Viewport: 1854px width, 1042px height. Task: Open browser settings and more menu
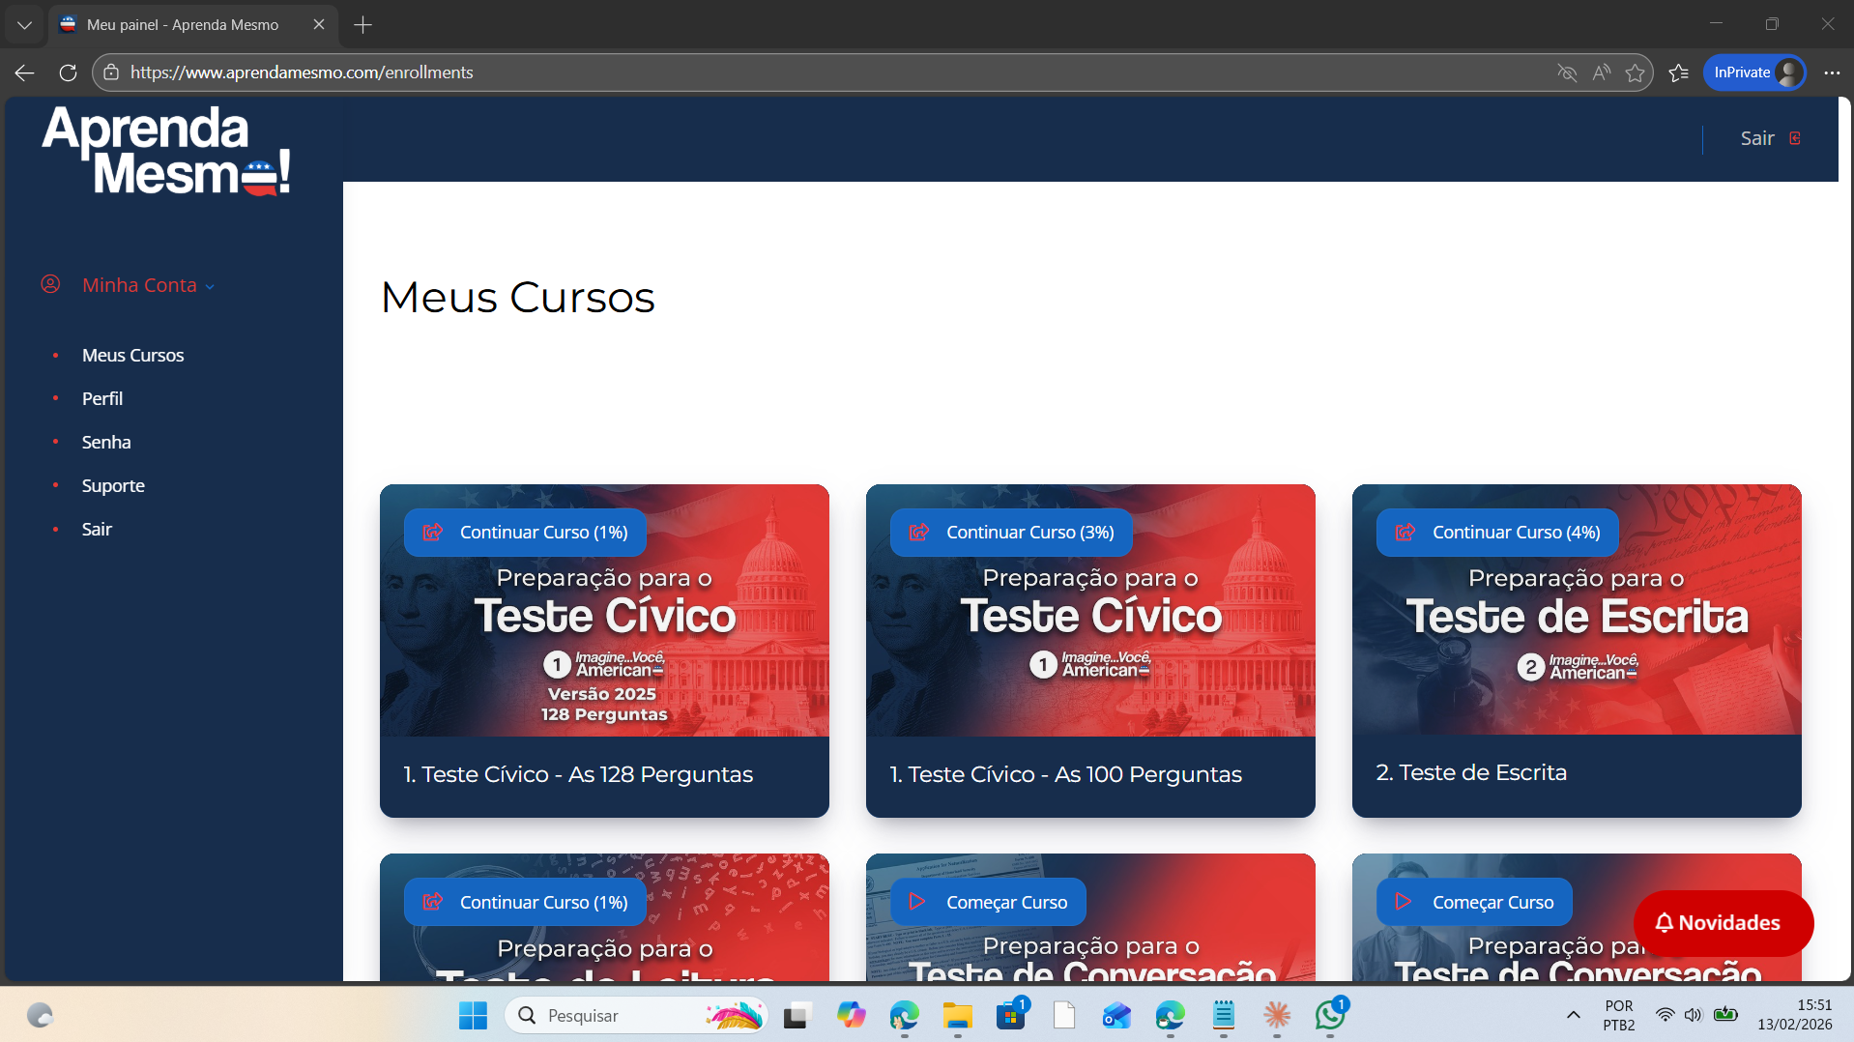pyautogui.click(x=1832, y=72)
